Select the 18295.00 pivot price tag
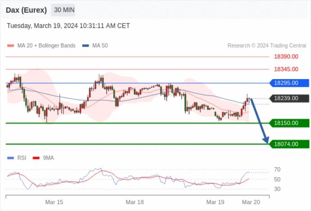The image size is (311, 211). pyautogui.click(x=289, y=83)
